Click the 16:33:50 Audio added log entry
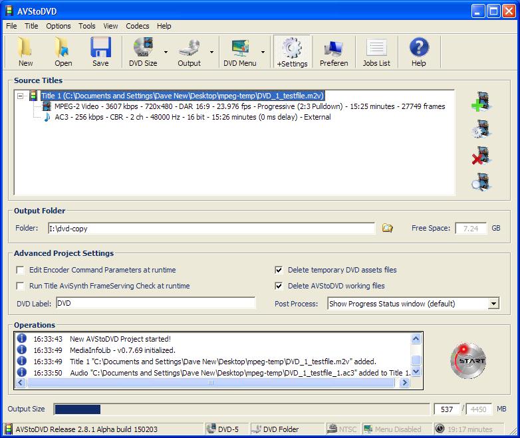520x438 pixels. tap(212, 373)
